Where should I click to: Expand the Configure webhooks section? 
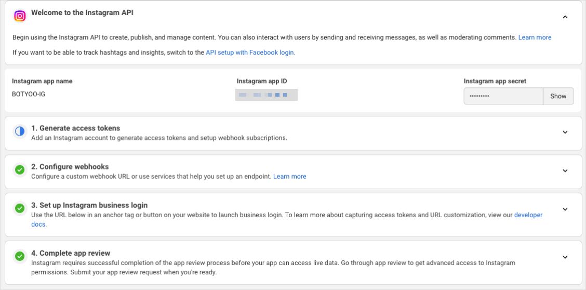click(565, 170)
